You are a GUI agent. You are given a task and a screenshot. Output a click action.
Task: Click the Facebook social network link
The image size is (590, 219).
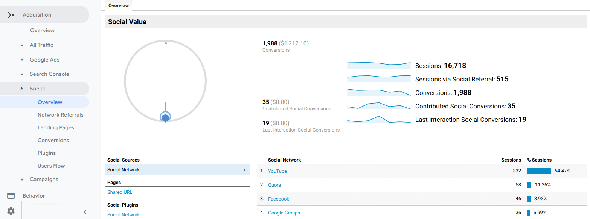point(279,199)
